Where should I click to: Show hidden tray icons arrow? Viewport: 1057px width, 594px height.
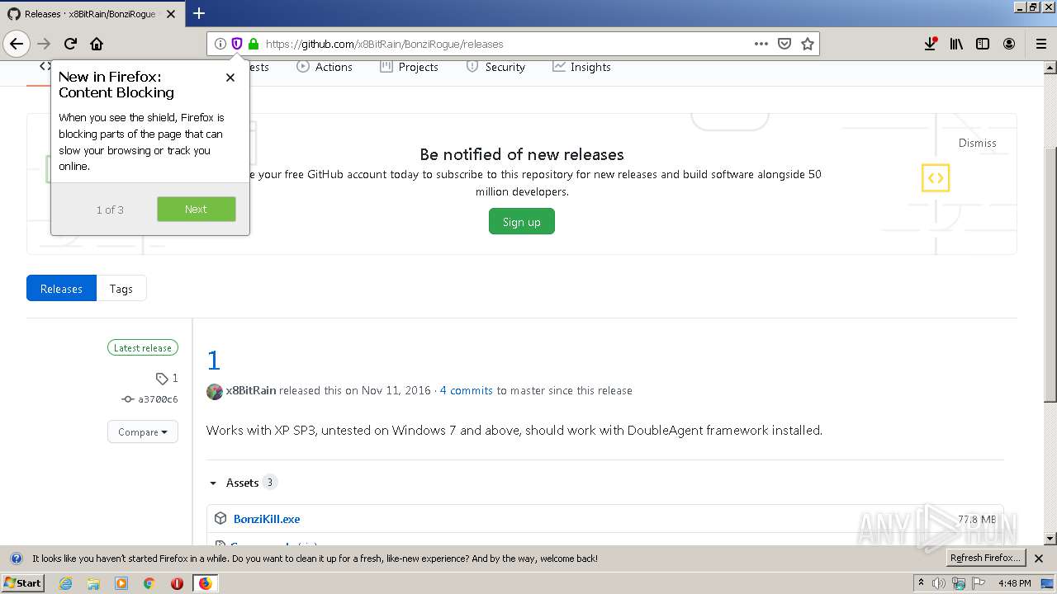tap(922, 583)
